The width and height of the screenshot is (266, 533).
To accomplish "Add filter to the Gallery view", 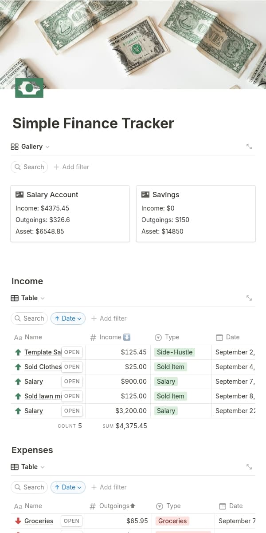I will tap(71, 167).
